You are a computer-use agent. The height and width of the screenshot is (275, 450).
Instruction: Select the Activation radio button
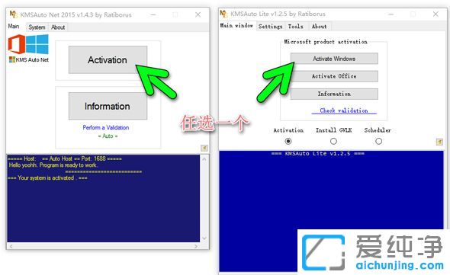click(x=288, y=141)
